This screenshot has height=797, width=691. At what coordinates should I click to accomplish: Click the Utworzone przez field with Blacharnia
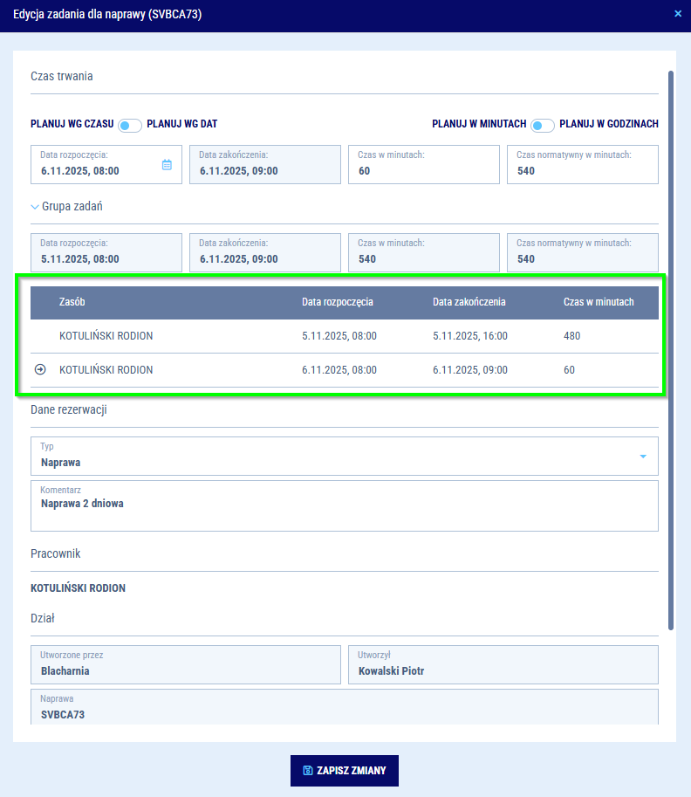click(185, 665)
